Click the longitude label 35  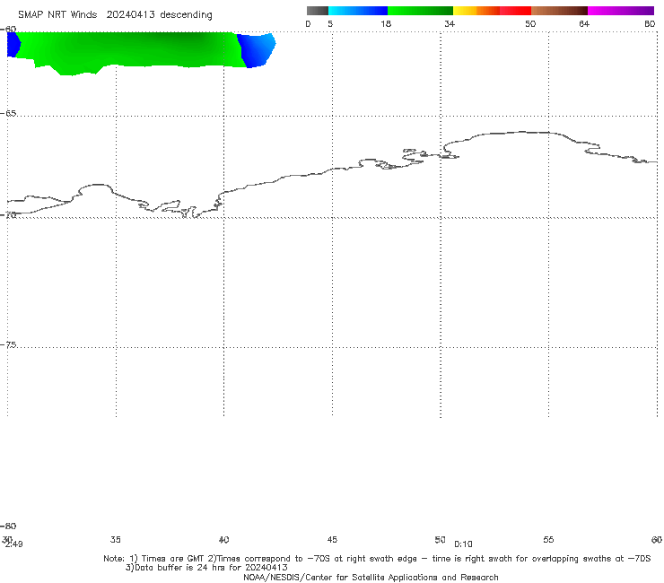(116, 539)
